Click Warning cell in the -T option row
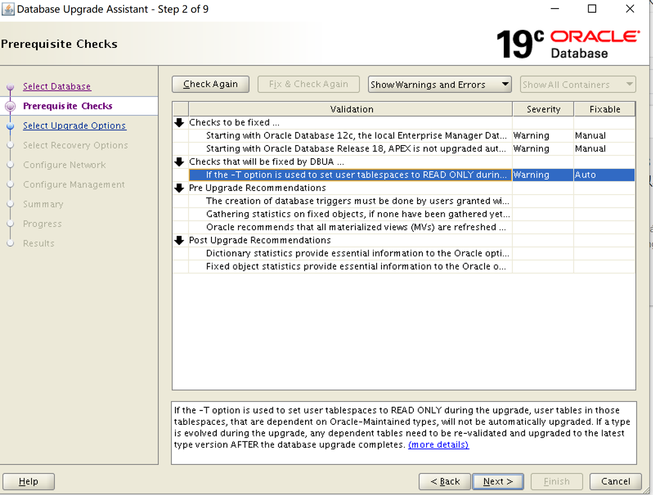653x495 pixels. 543,175
